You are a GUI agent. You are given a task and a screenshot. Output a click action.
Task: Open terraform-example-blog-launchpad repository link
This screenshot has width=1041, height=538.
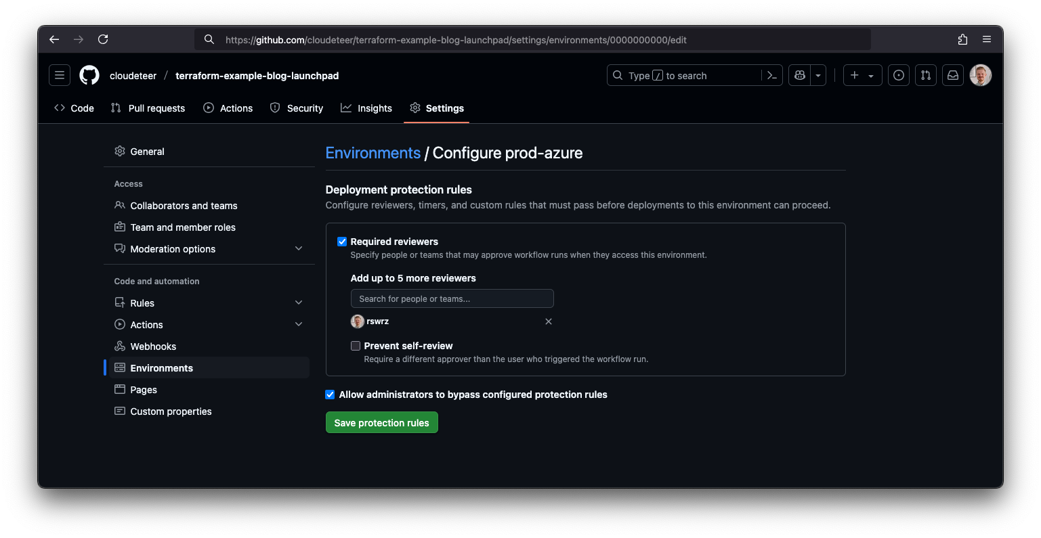(x=257, y=76)
